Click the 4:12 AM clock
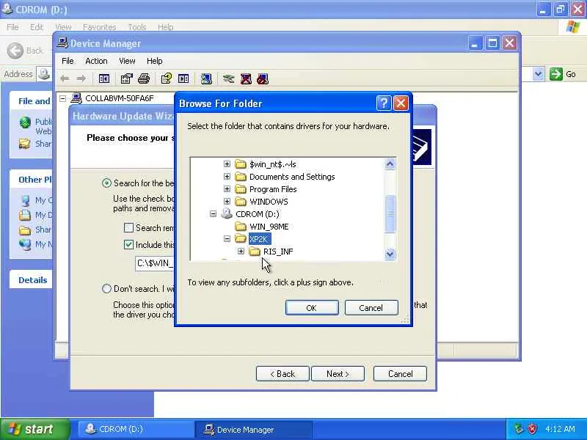Image resolution: width=587 pixels, height=440 pixels. point(560,429)
